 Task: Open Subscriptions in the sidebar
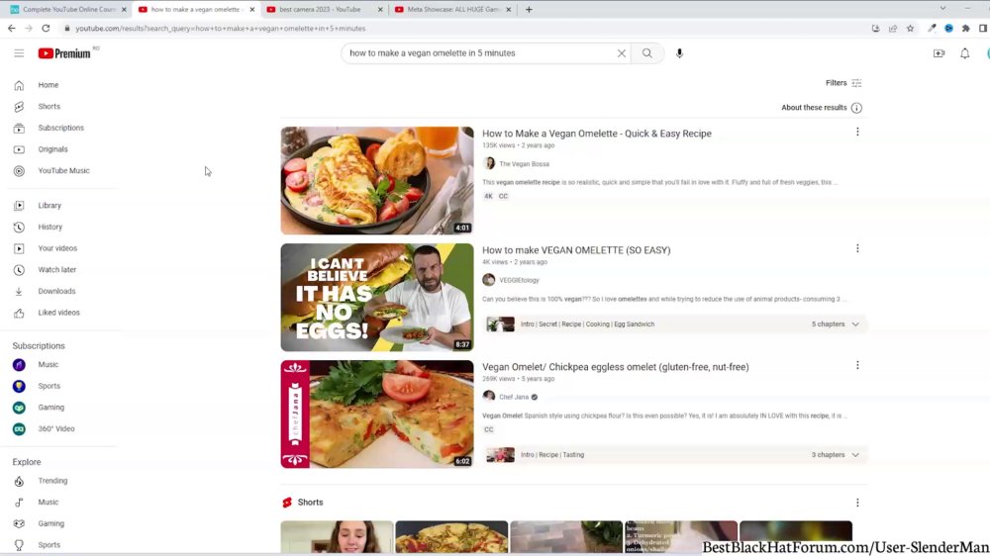(x=61, y=128)
